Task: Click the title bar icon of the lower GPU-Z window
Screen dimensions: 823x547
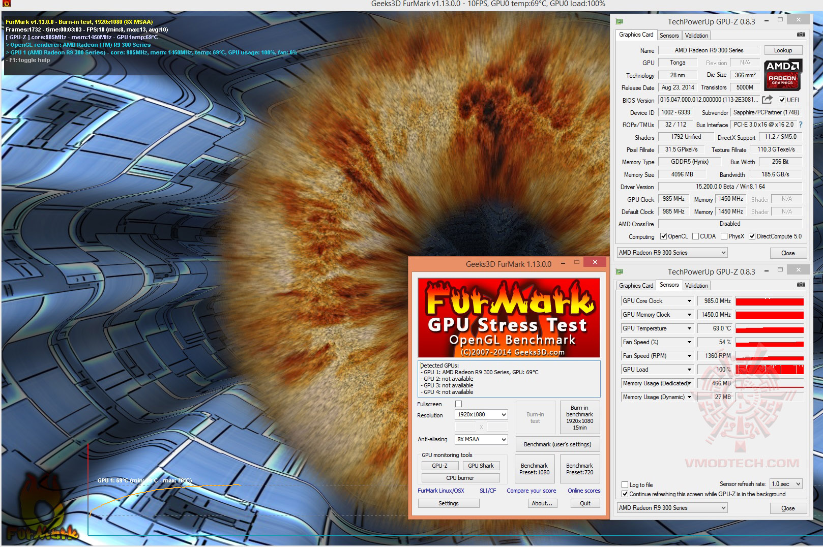Action: pyautogui.click(x=620, y=271)
